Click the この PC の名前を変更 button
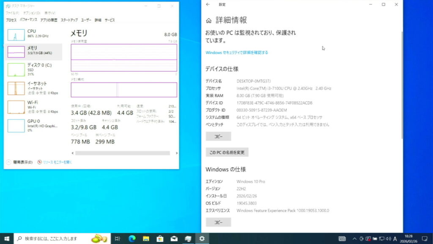Image resolution: width=433 pixels, height=244 pixels. pyautogui.click(x=227, y=152)
